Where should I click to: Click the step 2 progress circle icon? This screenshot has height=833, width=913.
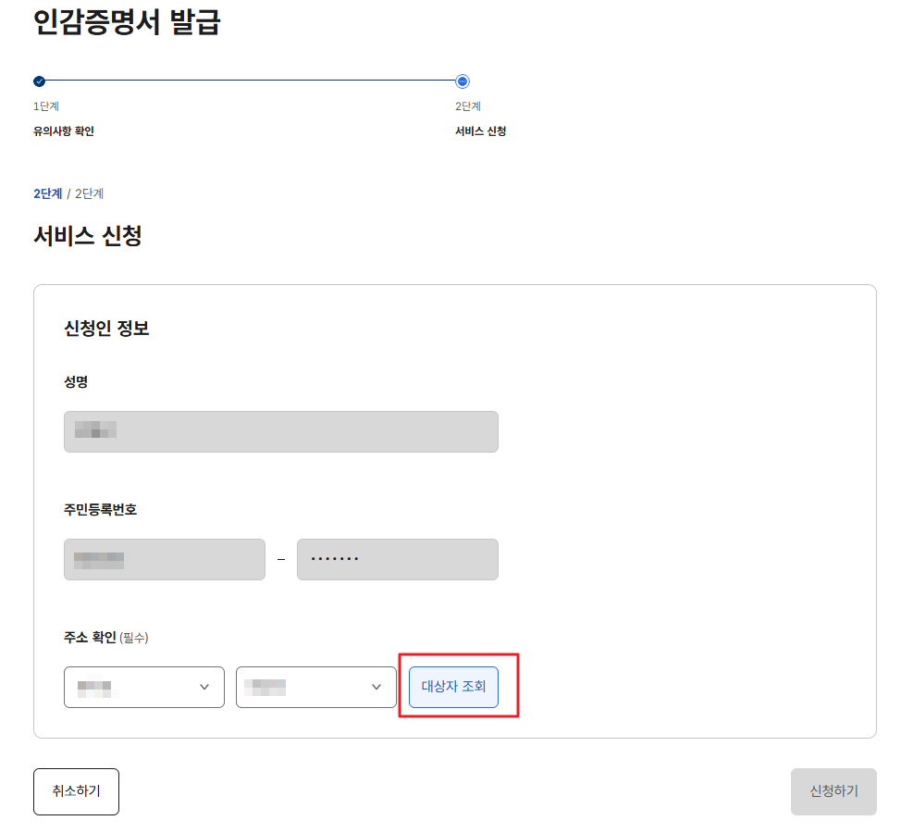coord(463,81)
